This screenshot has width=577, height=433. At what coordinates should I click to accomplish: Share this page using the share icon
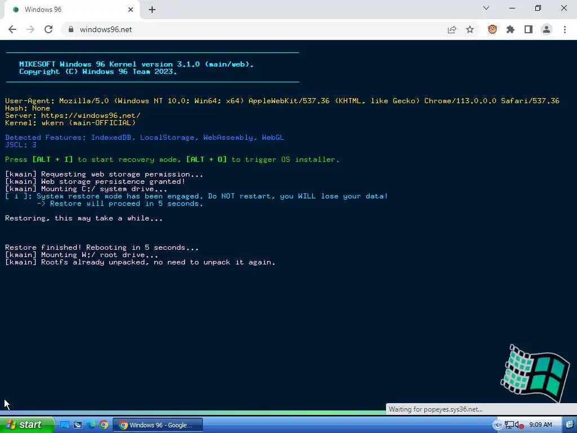(452, 29)
